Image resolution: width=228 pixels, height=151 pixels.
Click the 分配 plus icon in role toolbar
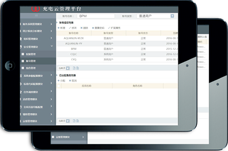pyautogui.click(x=59, y=80)
